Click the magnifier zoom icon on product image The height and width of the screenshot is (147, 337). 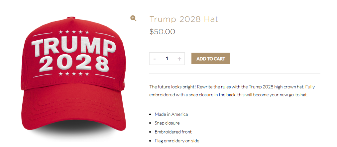pyautogui.click(x=133, y=19)
